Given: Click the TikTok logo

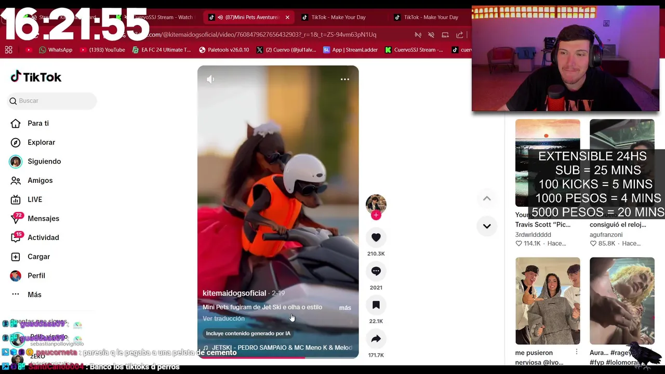Looking at the screenshot, I should pos(36,77).
